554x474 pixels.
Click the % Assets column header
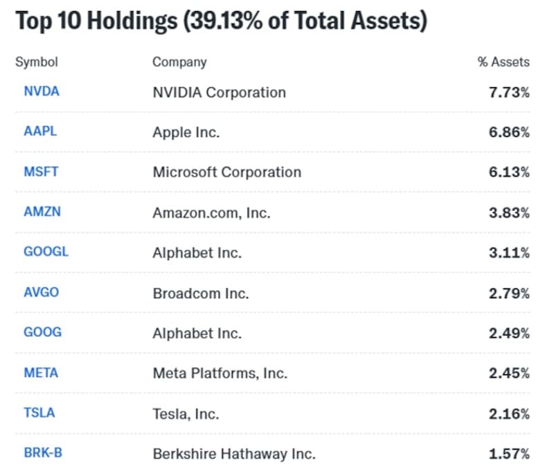coord(503,62)
